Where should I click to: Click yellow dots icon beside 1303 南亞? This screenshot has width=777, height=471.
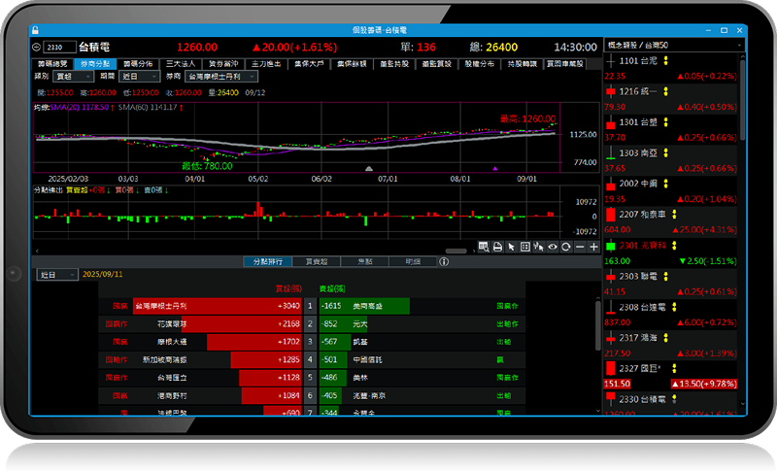665,153
